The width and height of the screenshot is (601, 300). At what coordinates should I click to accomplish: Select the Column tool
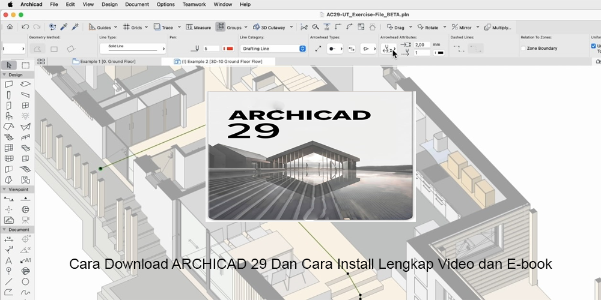click(9, 95)
